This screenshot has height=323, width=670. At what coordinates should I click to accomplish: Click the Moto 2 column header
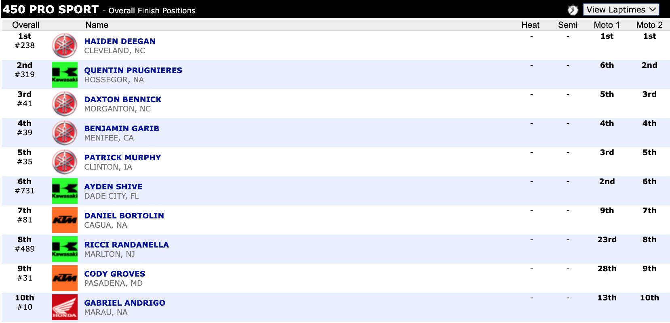649,25
